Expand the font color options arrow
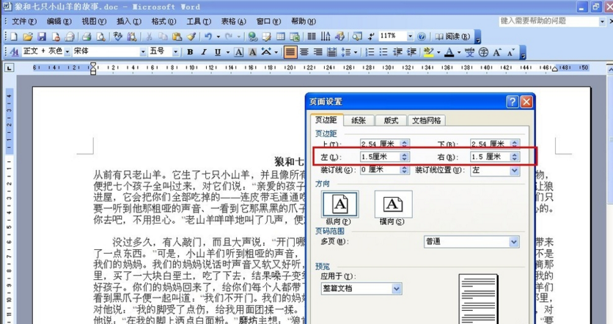The height and width of the screenshot is (324, 613). [458, 51]
